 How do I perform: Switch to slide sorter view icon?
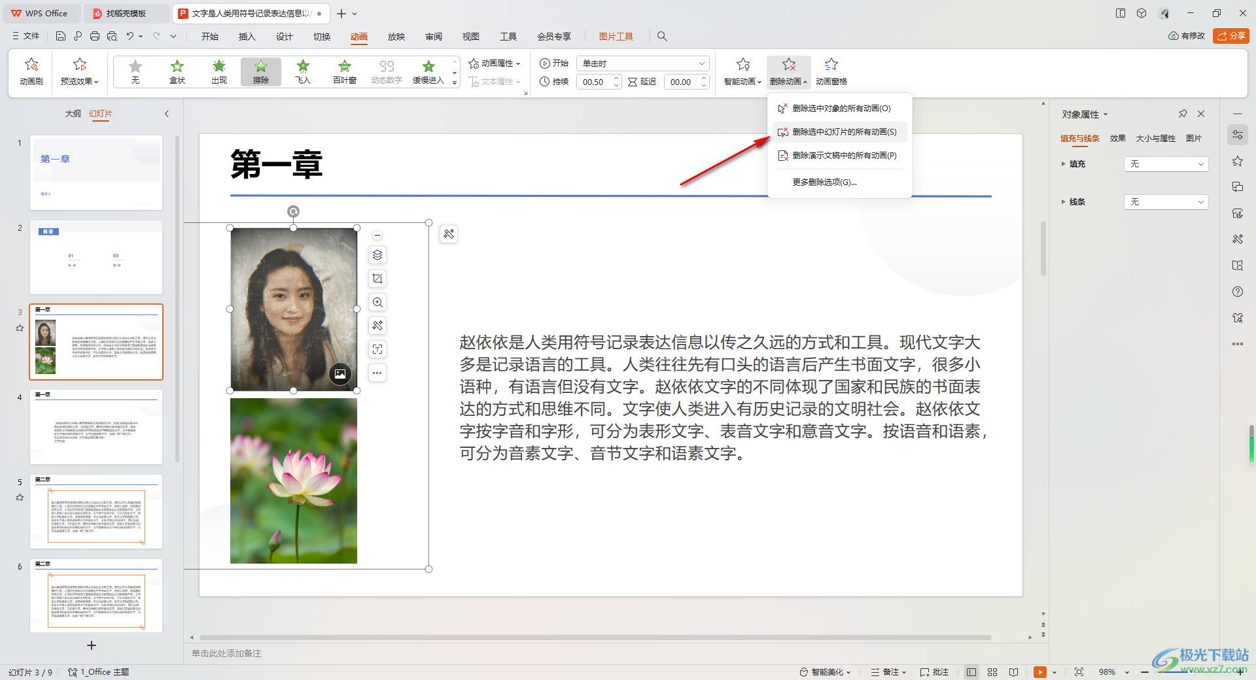pos(992,672)
